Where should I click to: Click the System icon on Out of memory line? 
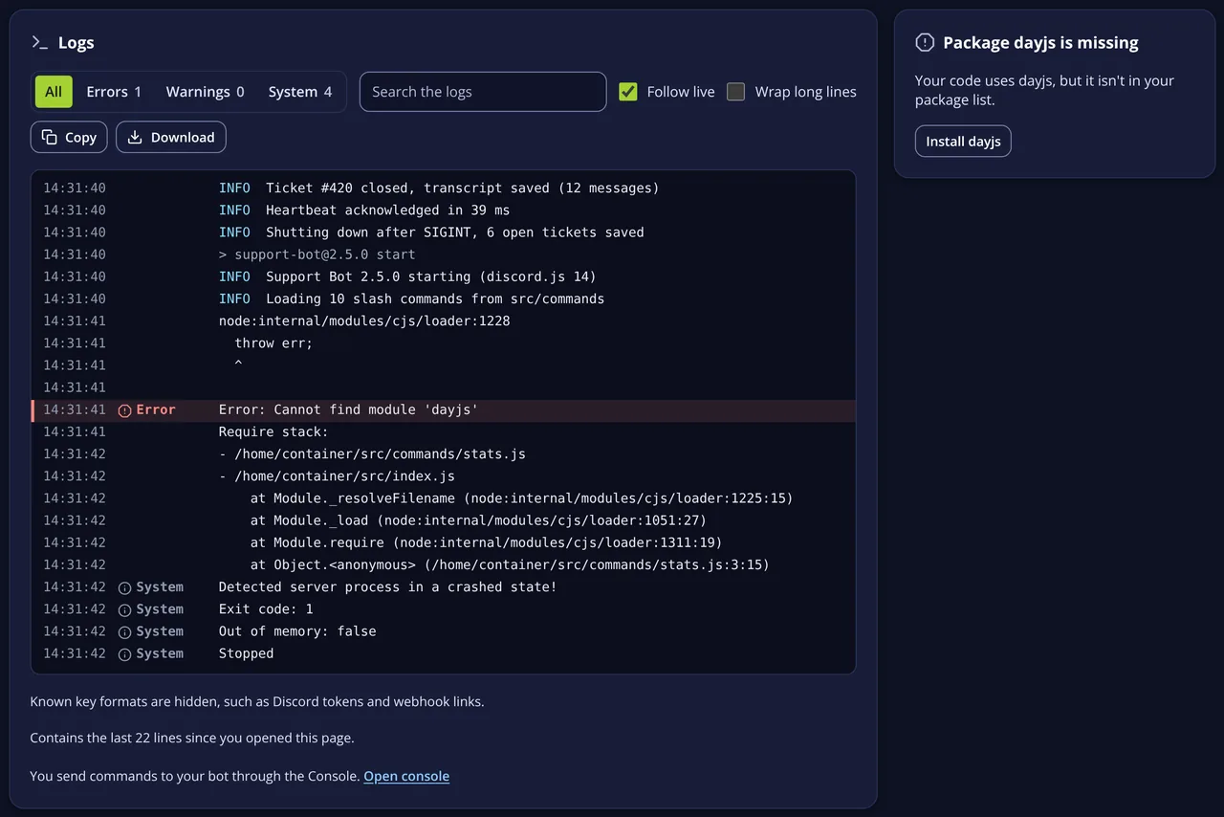pos(124,631)
